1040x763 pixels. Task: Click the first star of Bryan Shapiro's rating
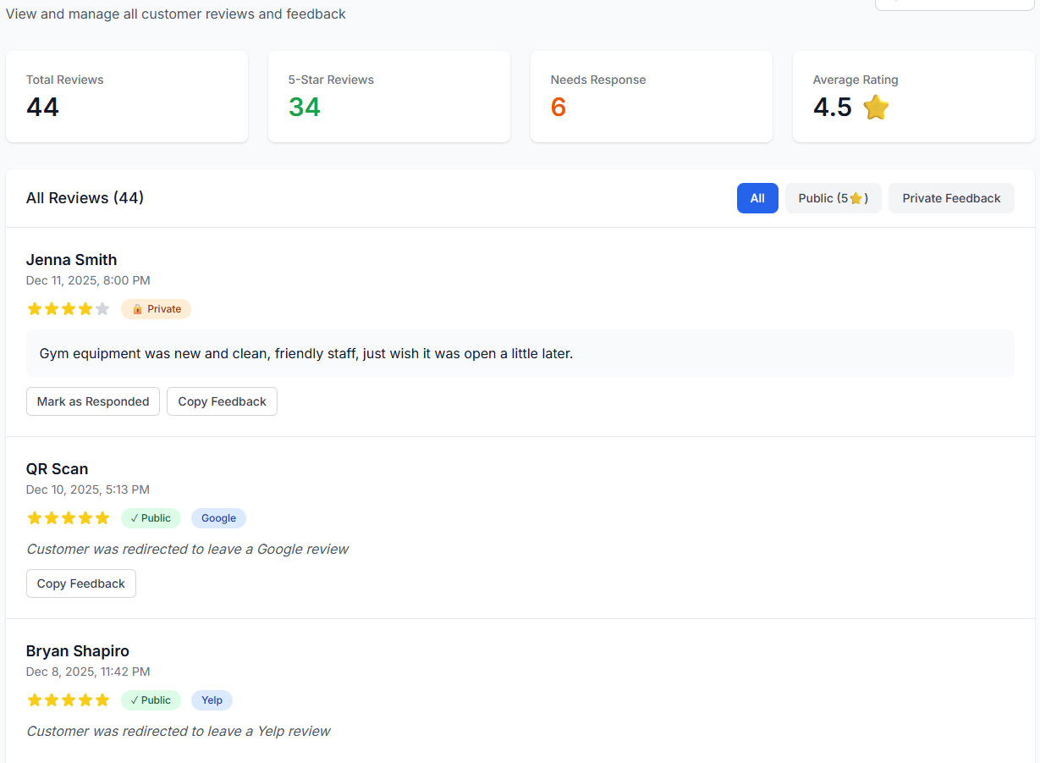click(35, 700)
